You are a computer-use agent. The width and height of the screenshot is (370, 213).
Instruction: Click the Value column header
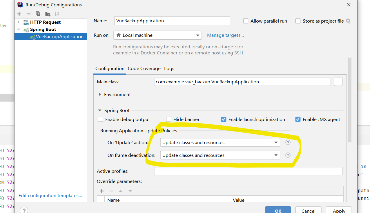286,200
